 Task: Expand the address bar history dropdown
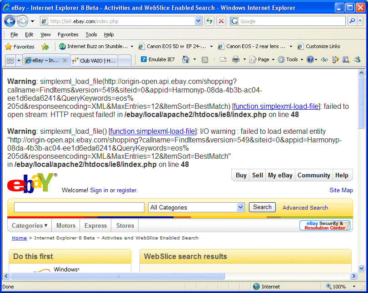click(x=199, y=21)
